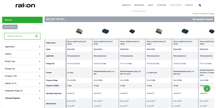Expand the Product Type filter
Viewport: 216px width, 108px height.
click(x=22, y=62)
